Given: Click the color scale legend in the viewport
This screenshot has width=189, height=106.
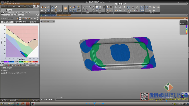Looking at the screenshot, I should [186, 29].
